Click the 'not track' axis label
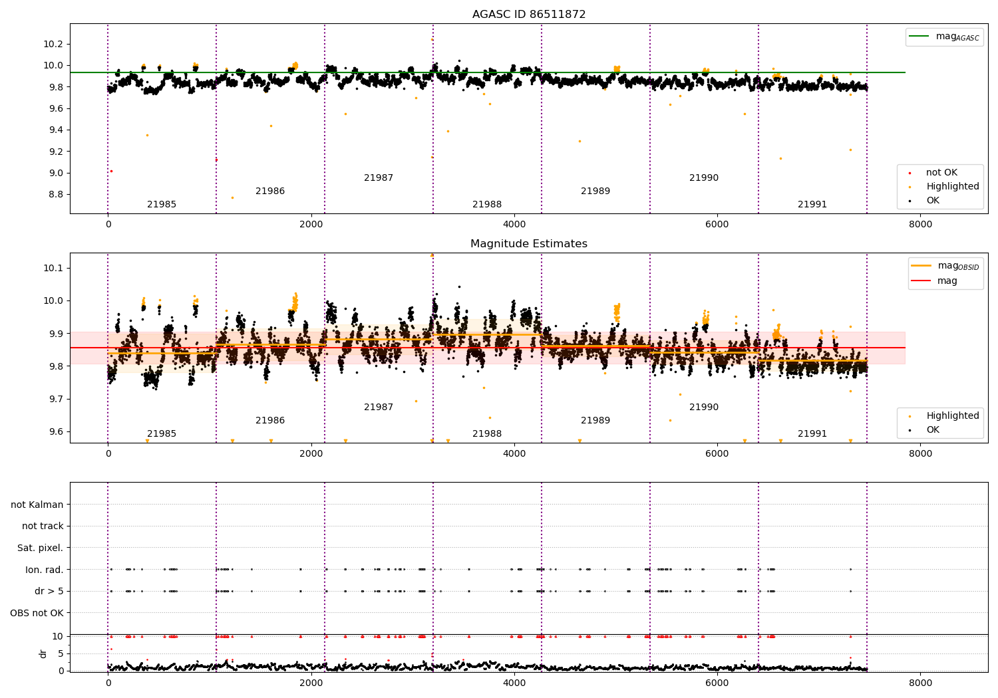Screen dimensions: 998x698 43,526
